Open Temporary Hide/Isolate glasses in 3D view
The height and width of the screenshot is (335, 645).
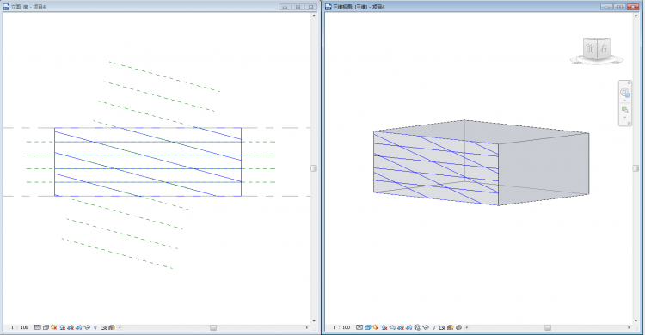pos(426,327)
